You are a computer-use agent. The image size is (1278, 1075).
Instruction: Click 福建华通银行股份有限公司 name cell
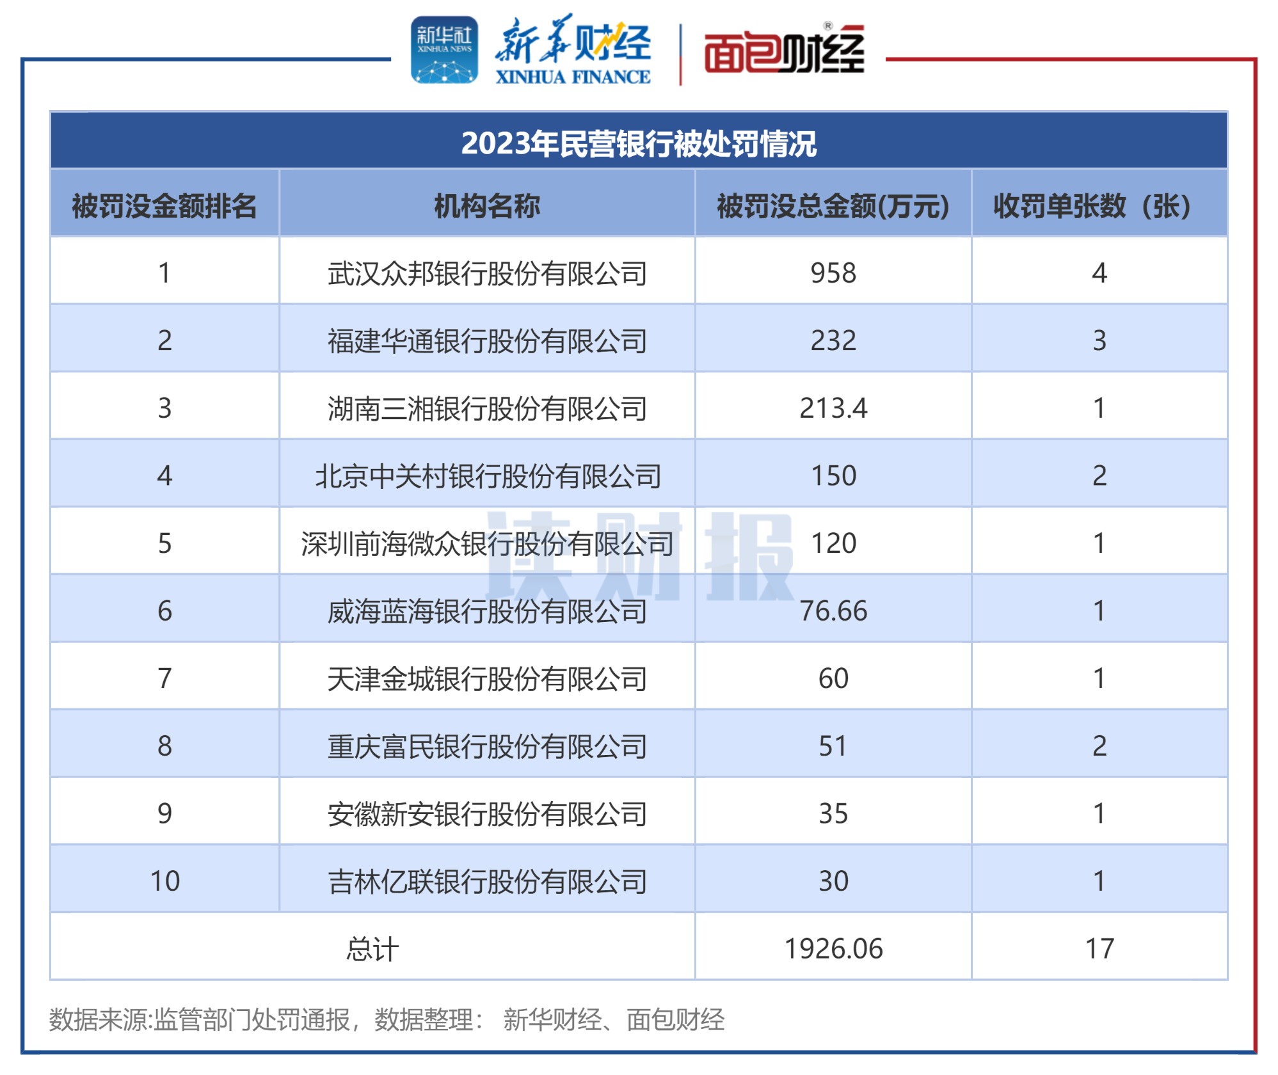click(487, 340)
